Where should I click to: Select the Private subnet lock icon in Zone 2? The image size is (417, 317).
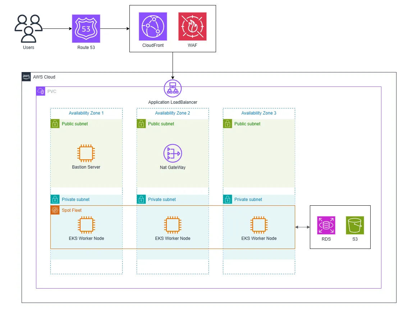(141, 199)
